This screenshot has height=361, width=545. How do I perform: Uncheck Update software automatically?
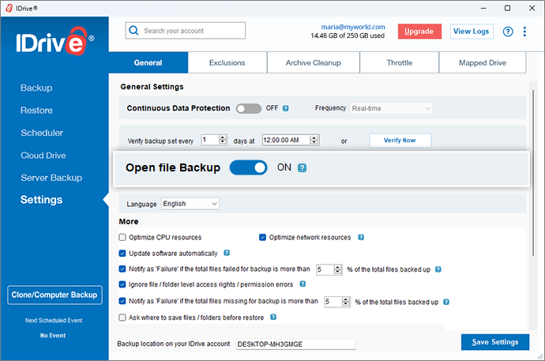(x=122, y=254)
